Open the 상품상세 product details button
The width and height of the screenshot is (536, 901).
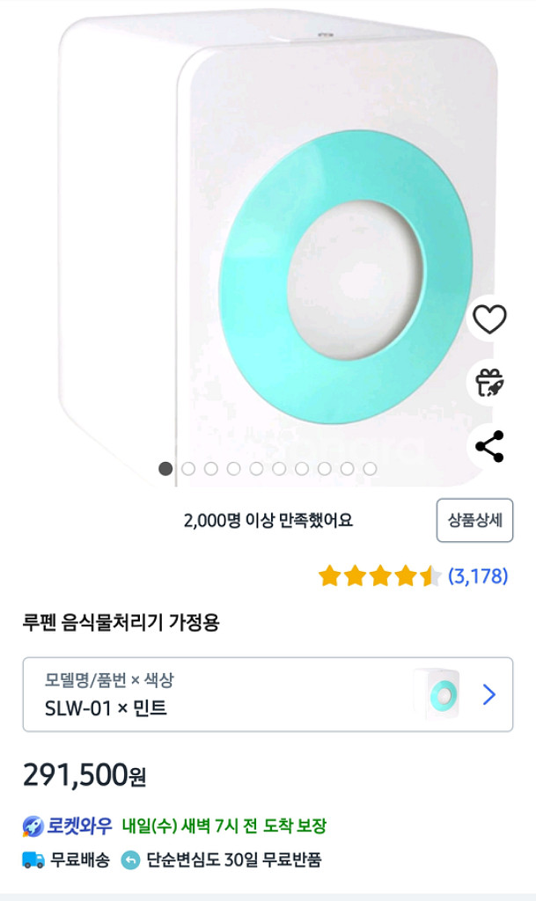474,520
